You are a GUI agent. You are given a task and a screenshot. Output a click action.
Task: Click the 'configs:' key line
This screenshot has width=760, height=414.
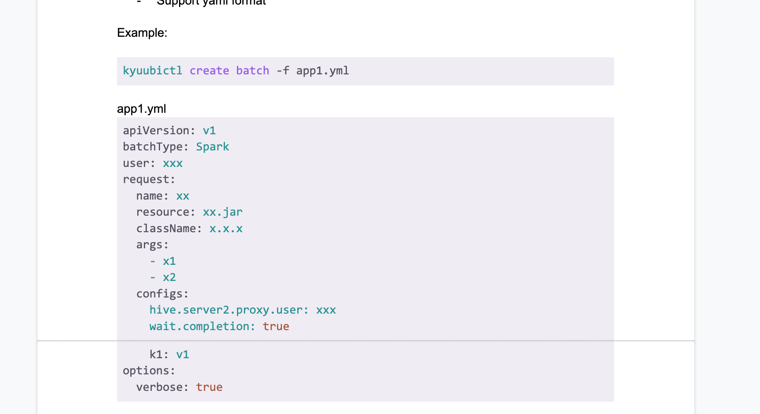[x=163, y=294]
